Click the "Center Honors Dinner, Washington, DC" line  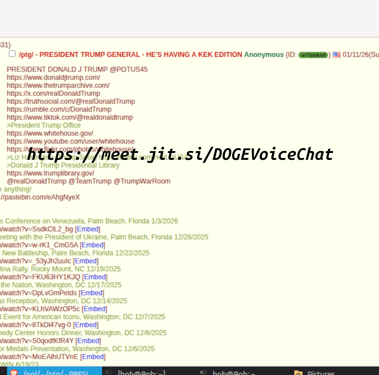click(x=83, y=333)
